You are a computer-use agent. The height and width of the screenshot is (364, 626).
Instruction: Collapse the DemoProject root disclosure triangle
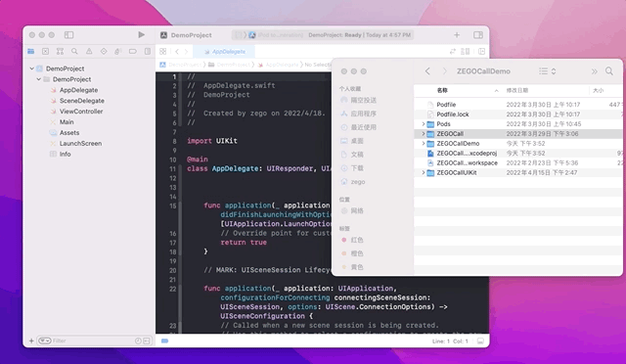coord(32,68)
